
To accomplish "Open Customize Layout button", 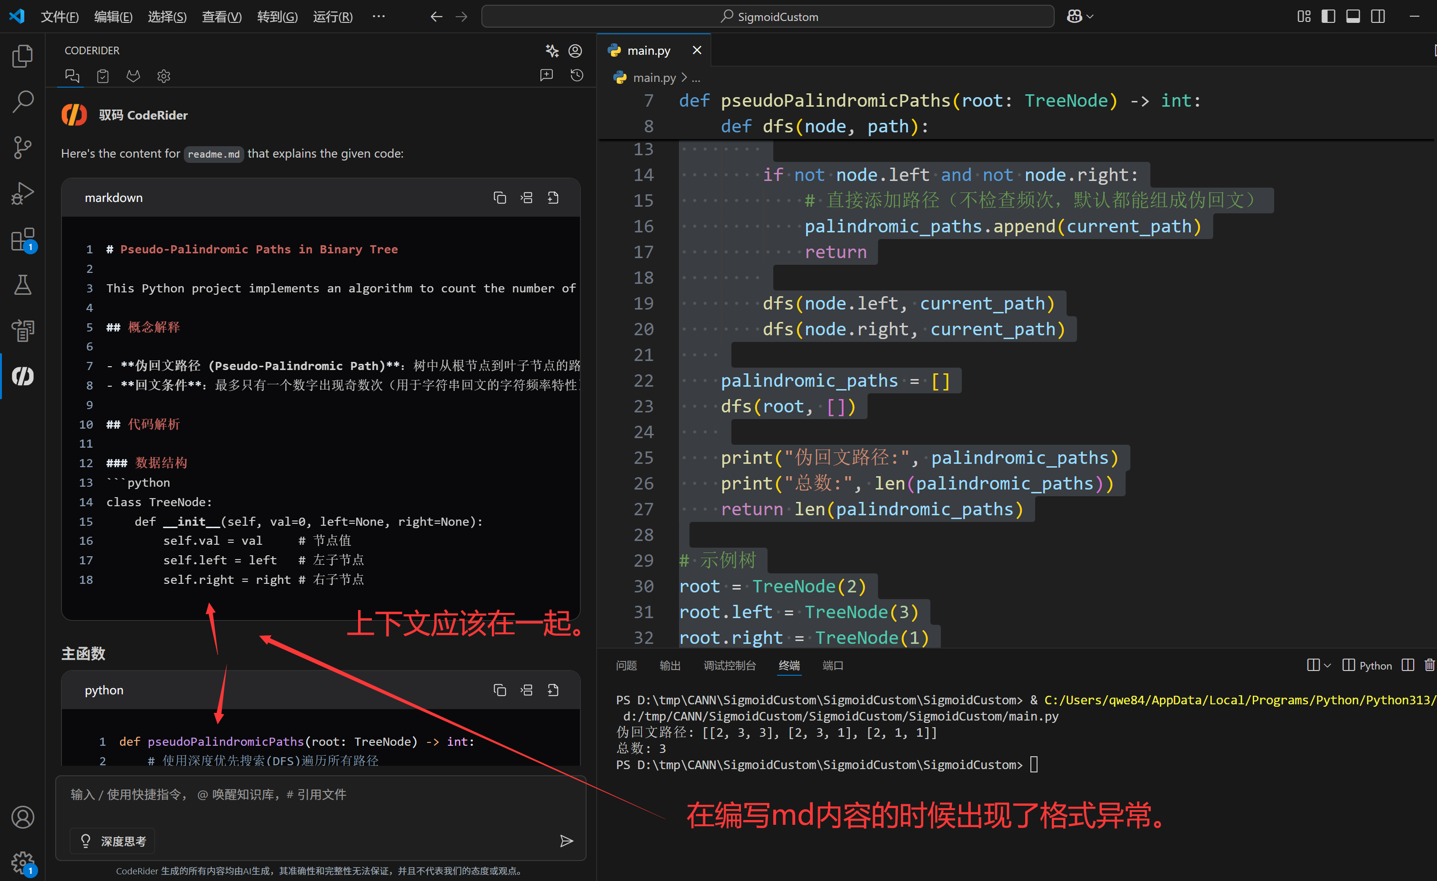I will pos(1304,16).
